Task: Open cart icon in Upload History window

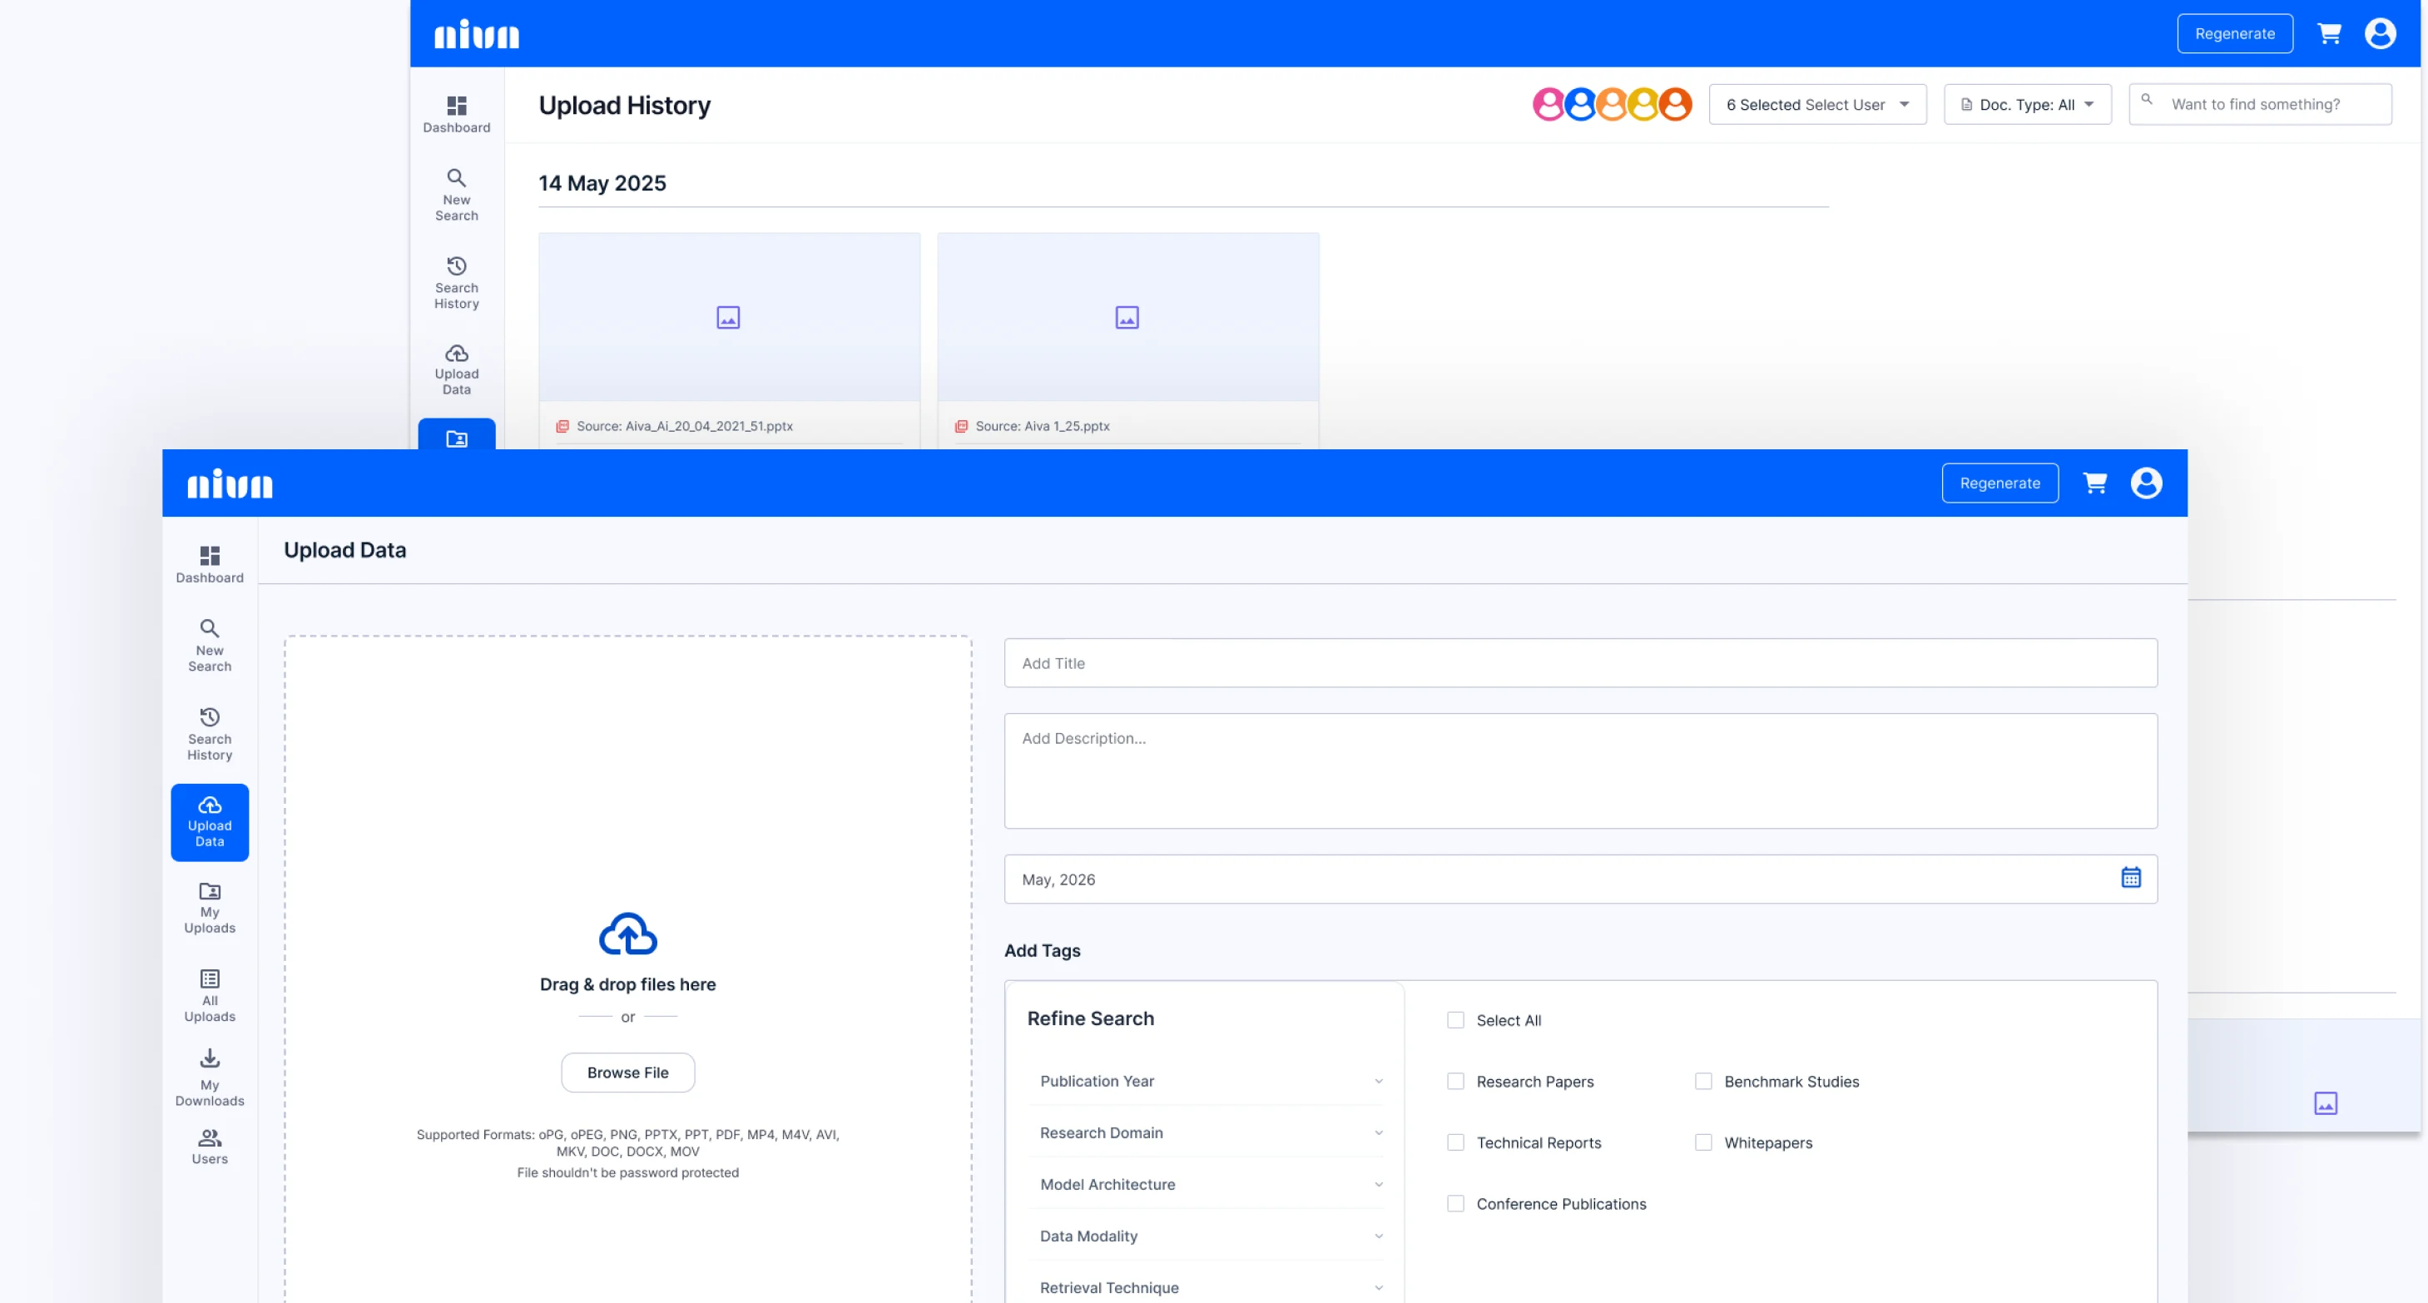Action: click(x=2329, y=34)
